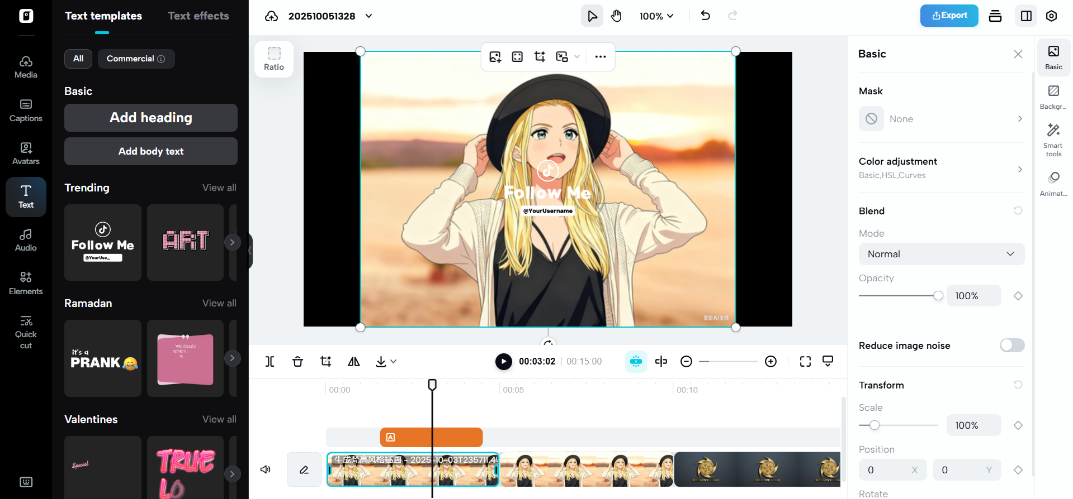Open Quick cut in sidebar
Screen dimensions: 1073x499
[26, 332]
